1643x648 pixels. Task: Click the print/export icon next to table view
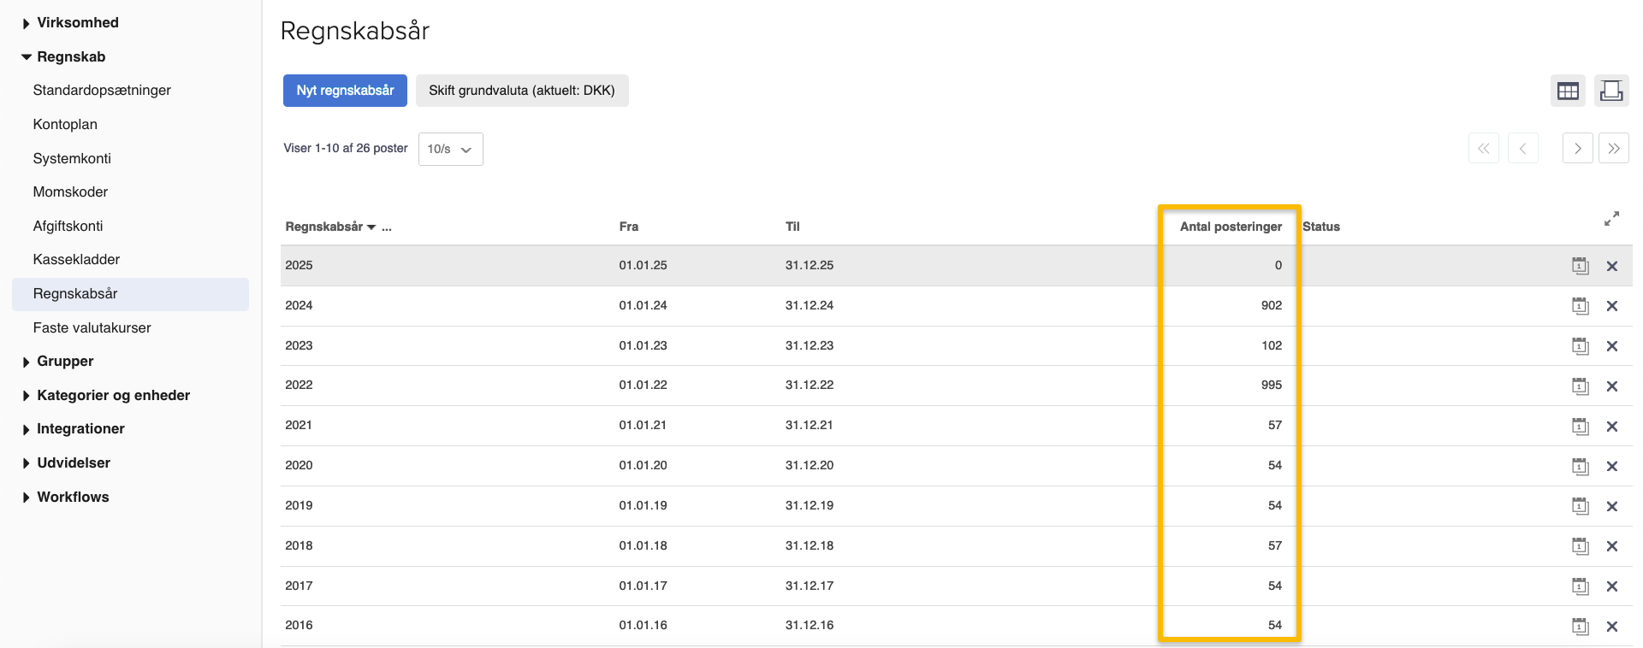pos(1611,91)
